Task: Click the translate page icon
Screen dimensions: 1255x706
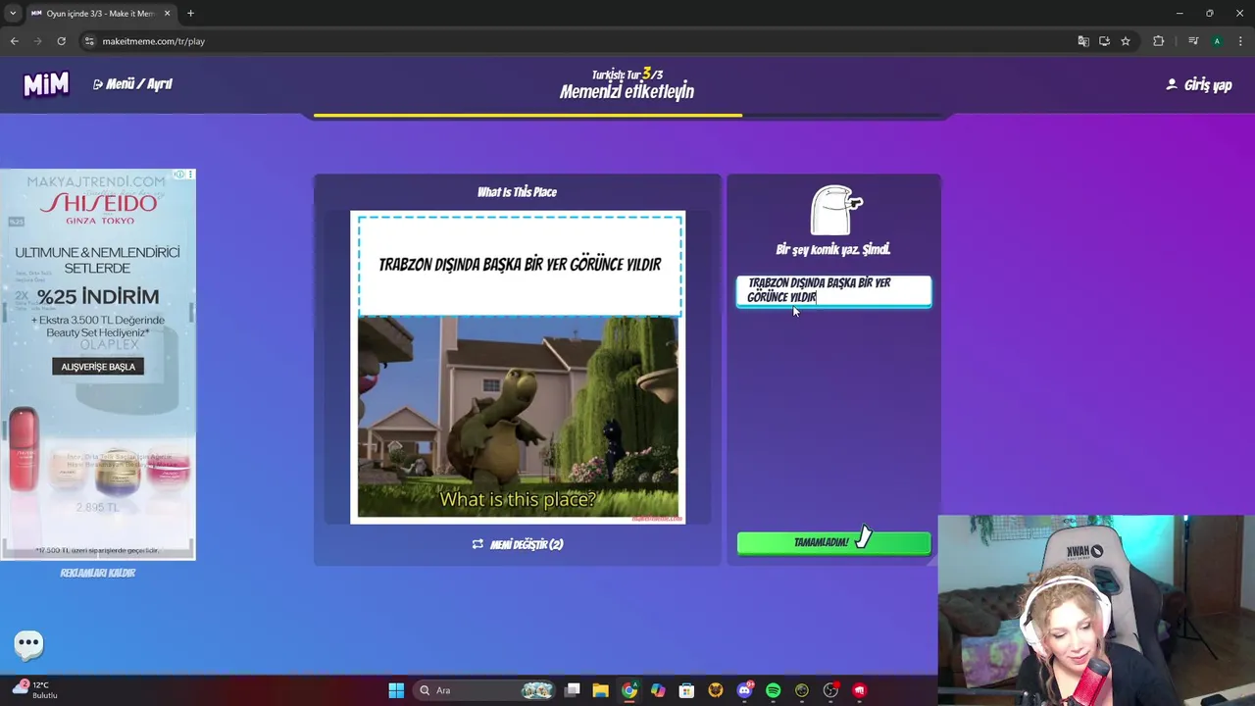Action: [1082, 41]
